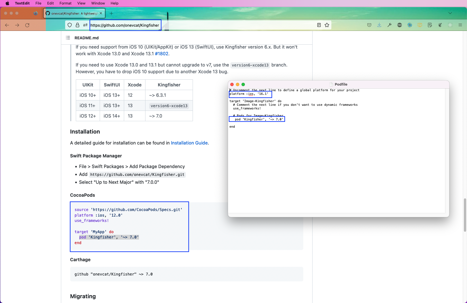Click the github "onevcat/Kingfisher" Carthage code line

pos(114,274)
